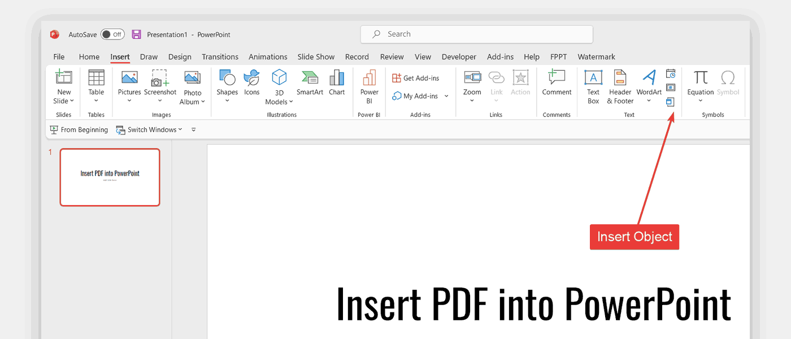Image resolution: width=791 pixels, height=339 pixels.
Task: Switch to the Design tab
Action: click(x=180, y=57)
